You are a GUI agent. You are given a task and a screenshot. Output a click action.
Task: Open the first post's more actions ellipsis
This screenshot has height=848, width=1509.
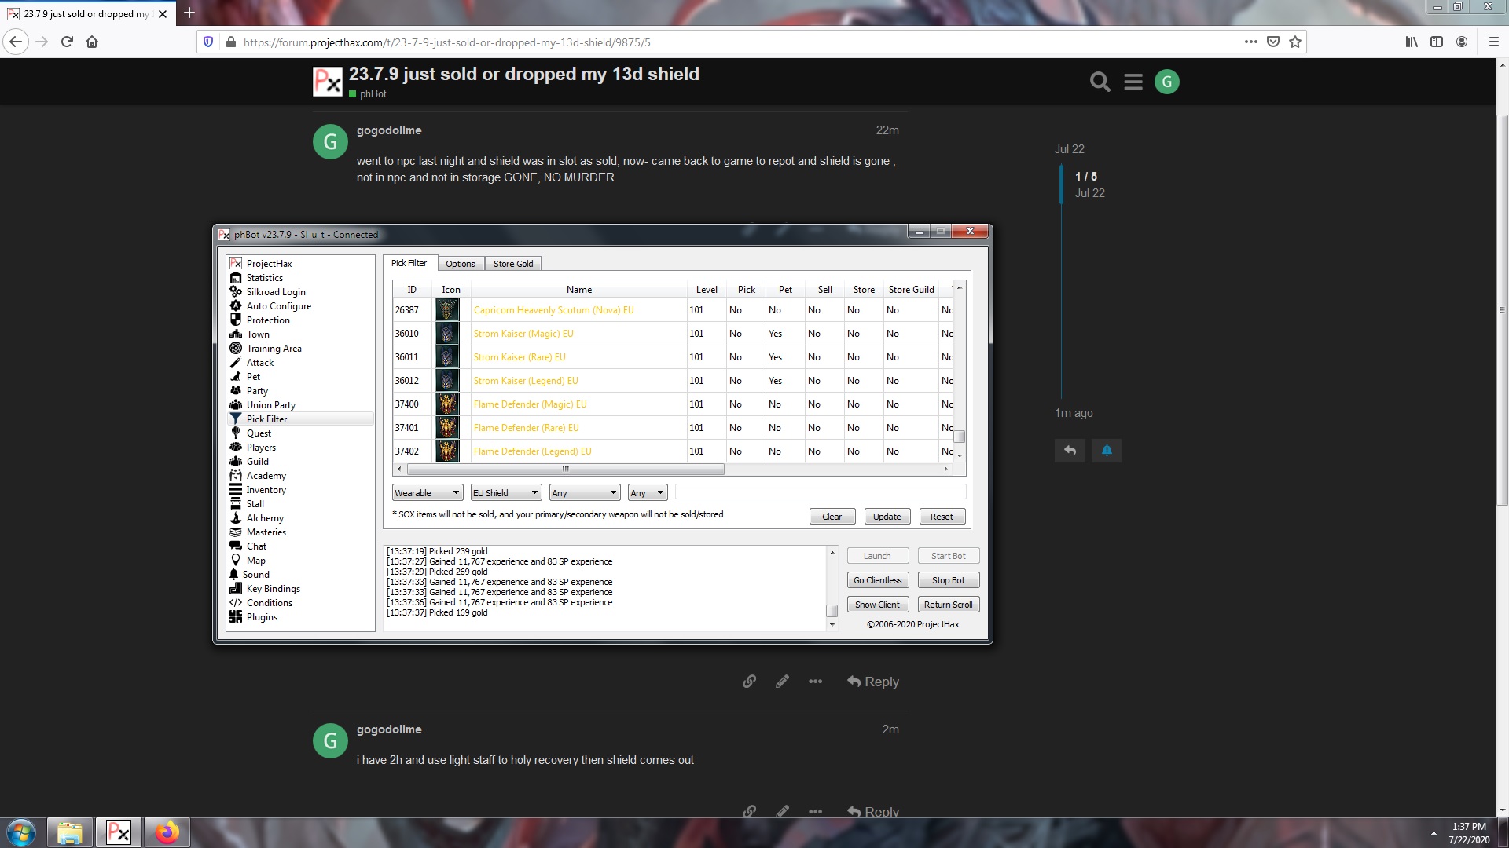815,682
